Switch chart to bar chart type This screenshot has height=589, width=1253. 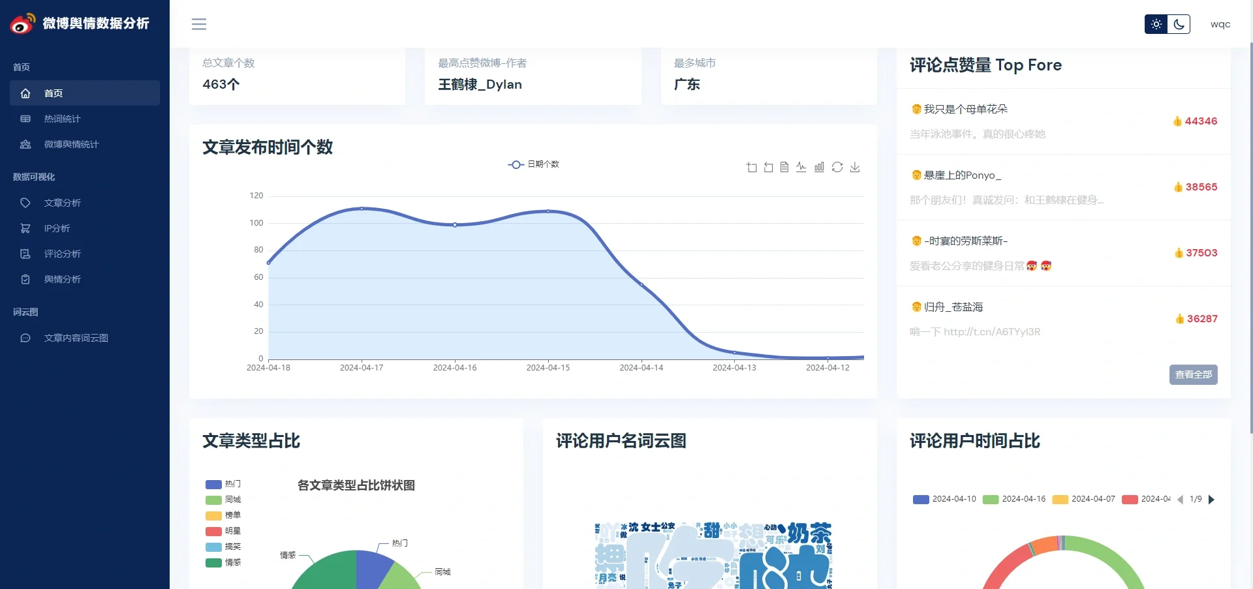coord(819,168)
